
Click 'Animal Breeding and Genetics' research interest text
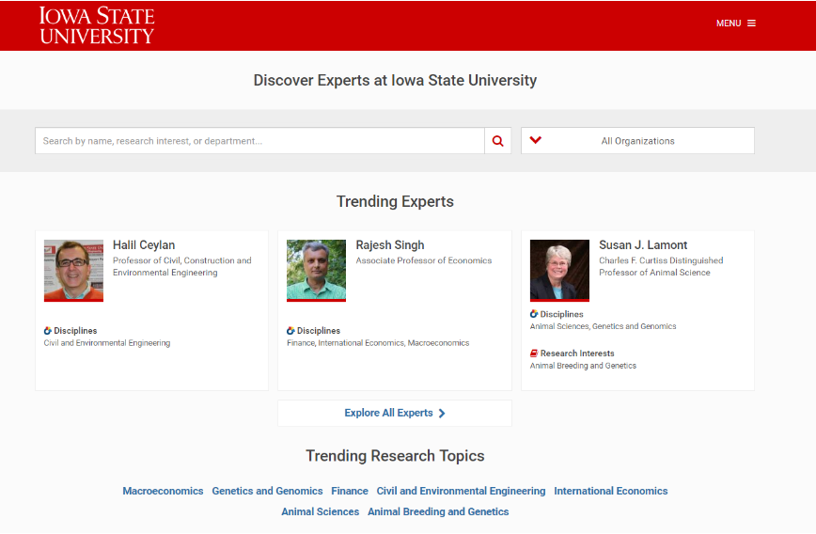(x=583, y=367)
